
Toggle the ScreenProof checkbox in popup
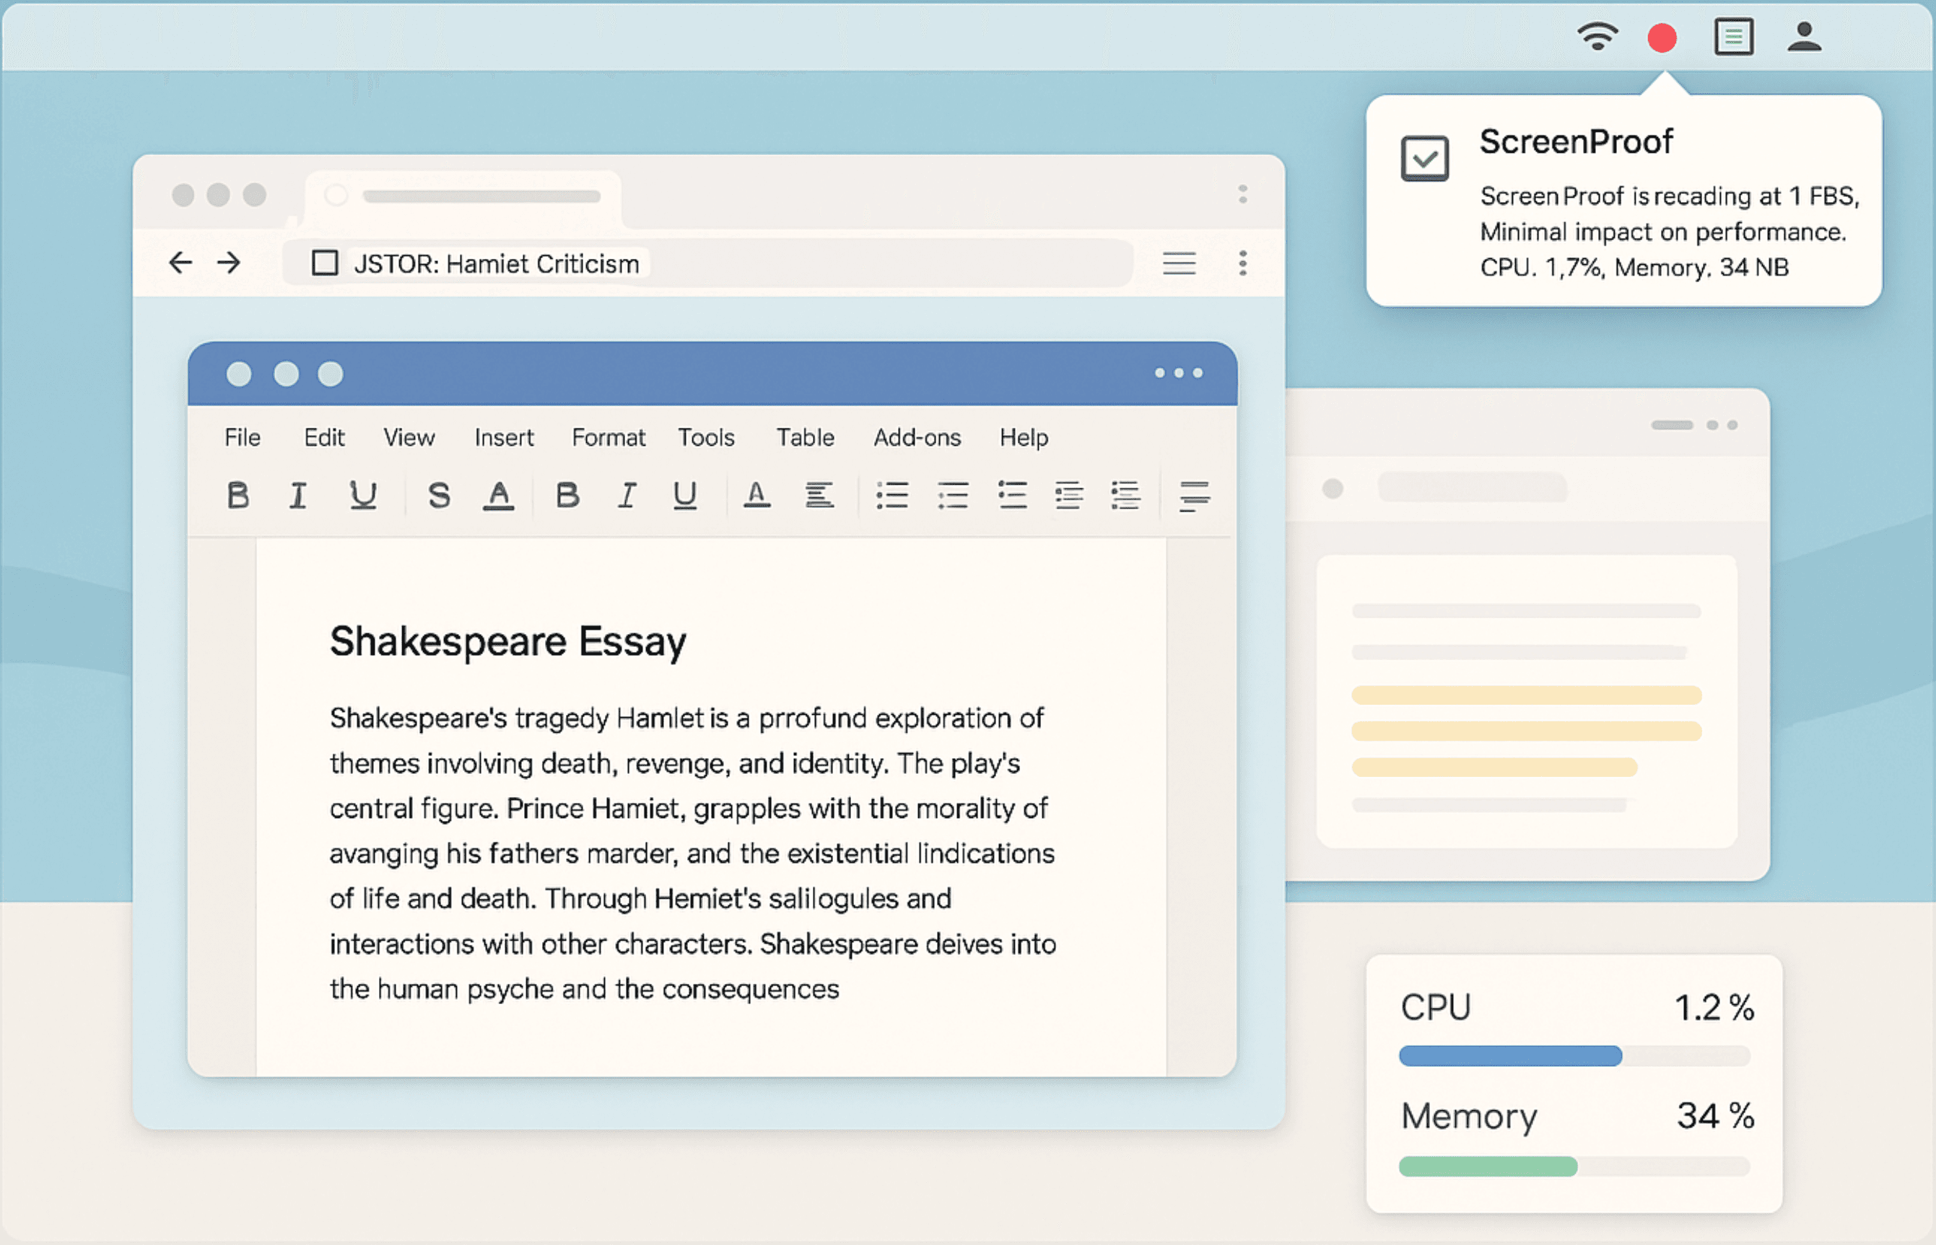click(x=1424, y=159)
